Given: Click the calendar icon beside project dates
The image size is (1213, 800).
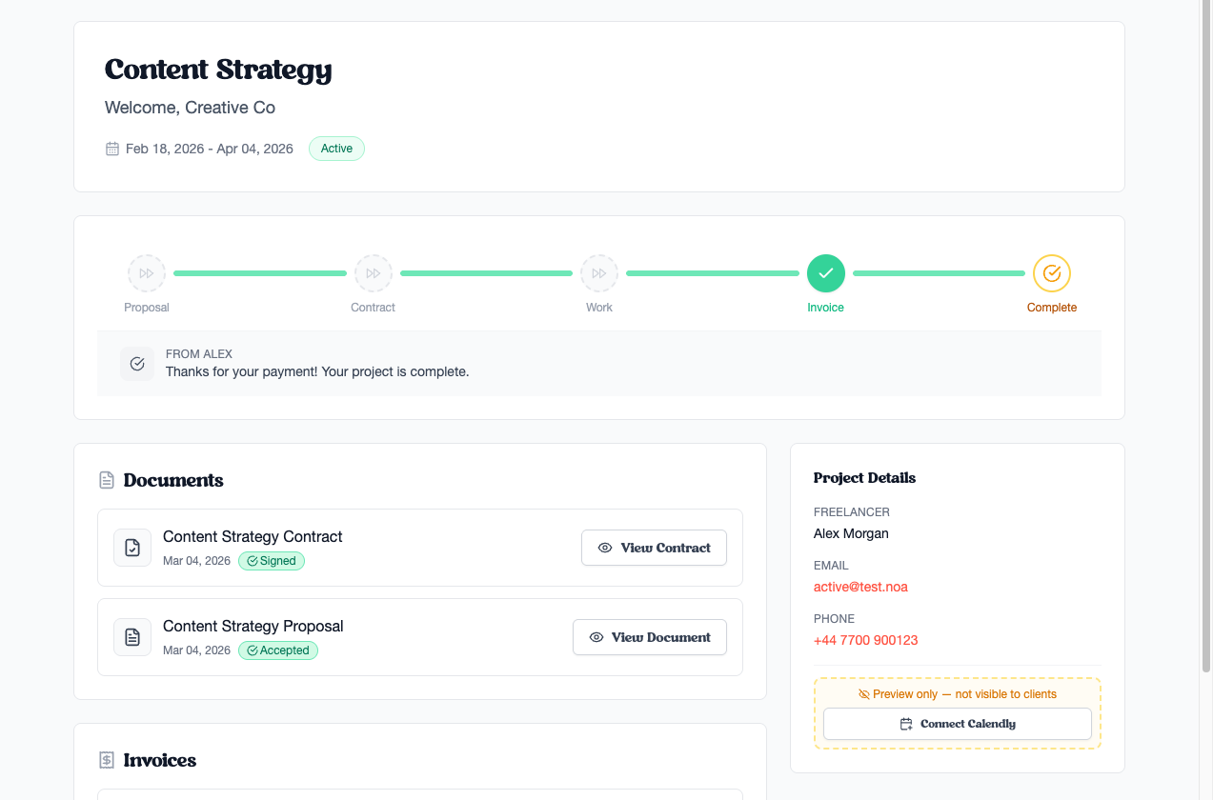Looking at the screenshot, I should (112, 149).
